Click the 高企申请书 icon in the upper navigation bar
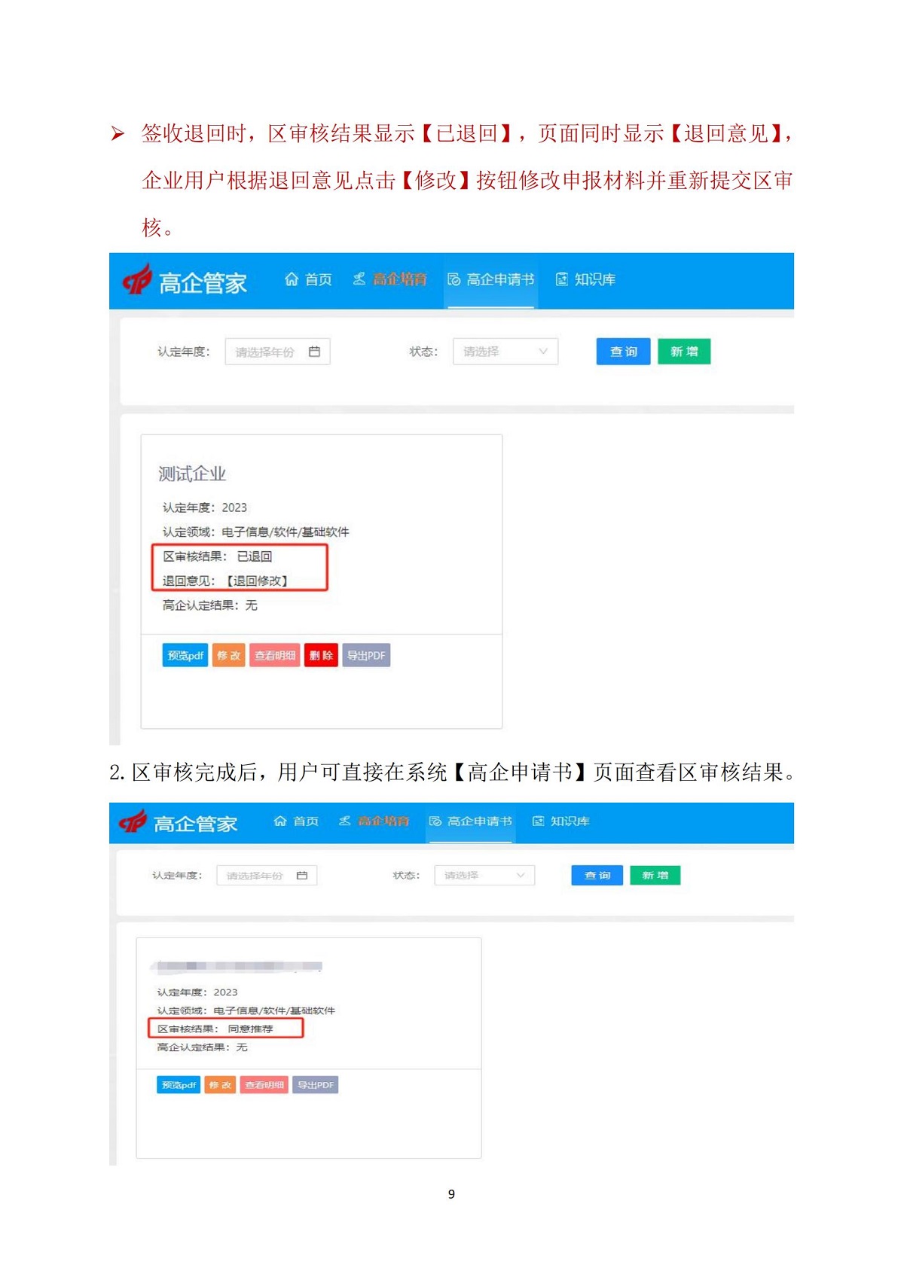Viewport: 904px width, 1277px height. (x=454, y=279)
